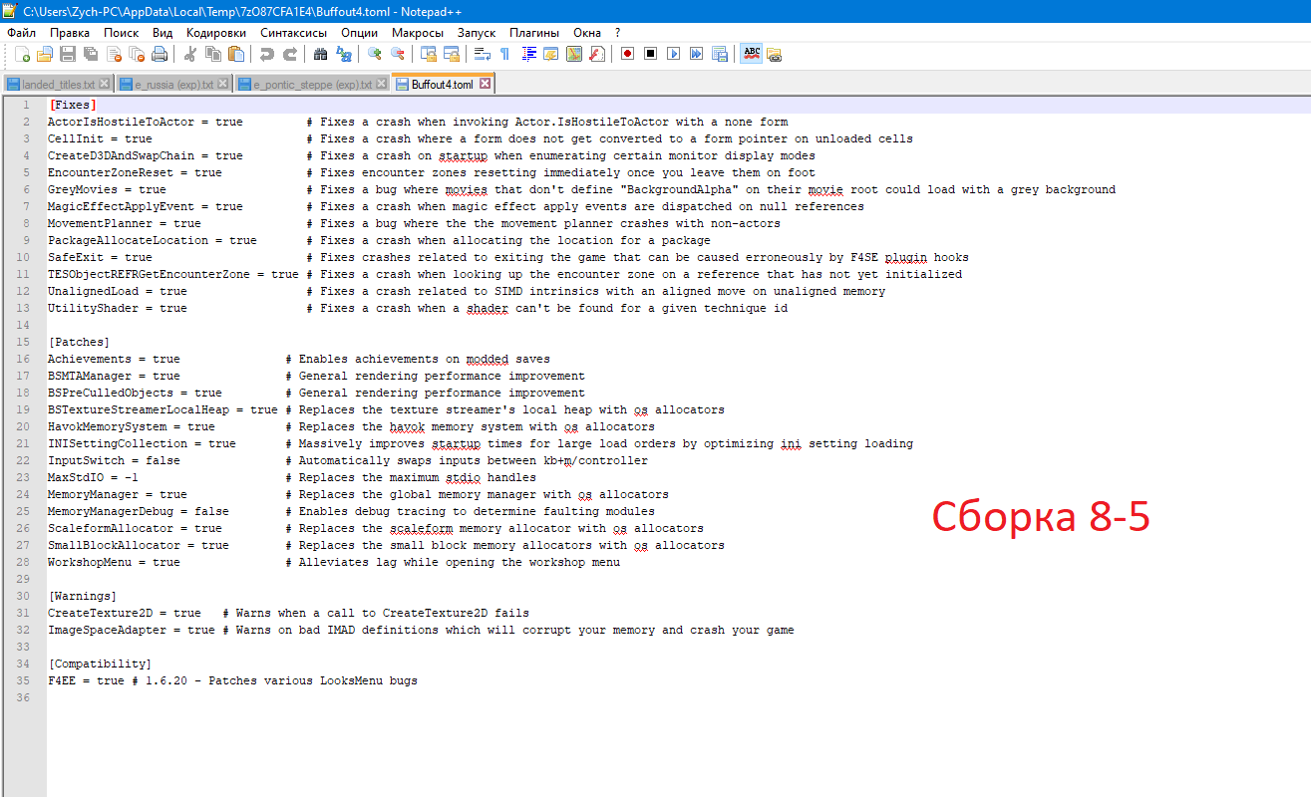Click the Cut scissors icon
Viewport: 1311px width, 797px height.
point(190,54)
